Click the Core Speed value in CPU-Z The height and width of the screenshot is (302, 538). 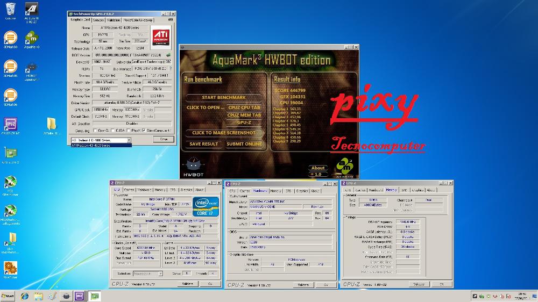tap(146, 248)
